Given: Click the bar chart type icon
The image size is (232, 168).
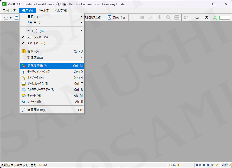Looking at the screenshot, I should coord(133,18).
